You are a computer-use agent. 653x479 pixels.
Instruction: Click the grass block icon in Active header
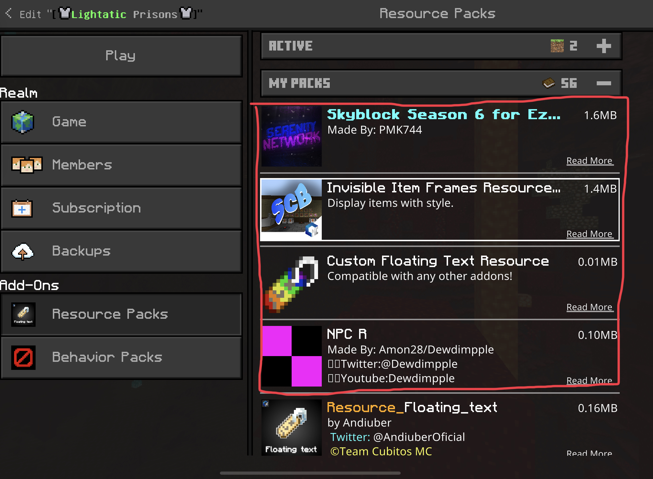(557, 46)
